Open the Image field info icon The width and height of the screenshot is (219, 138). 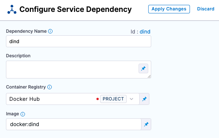[x=23, y=114]
